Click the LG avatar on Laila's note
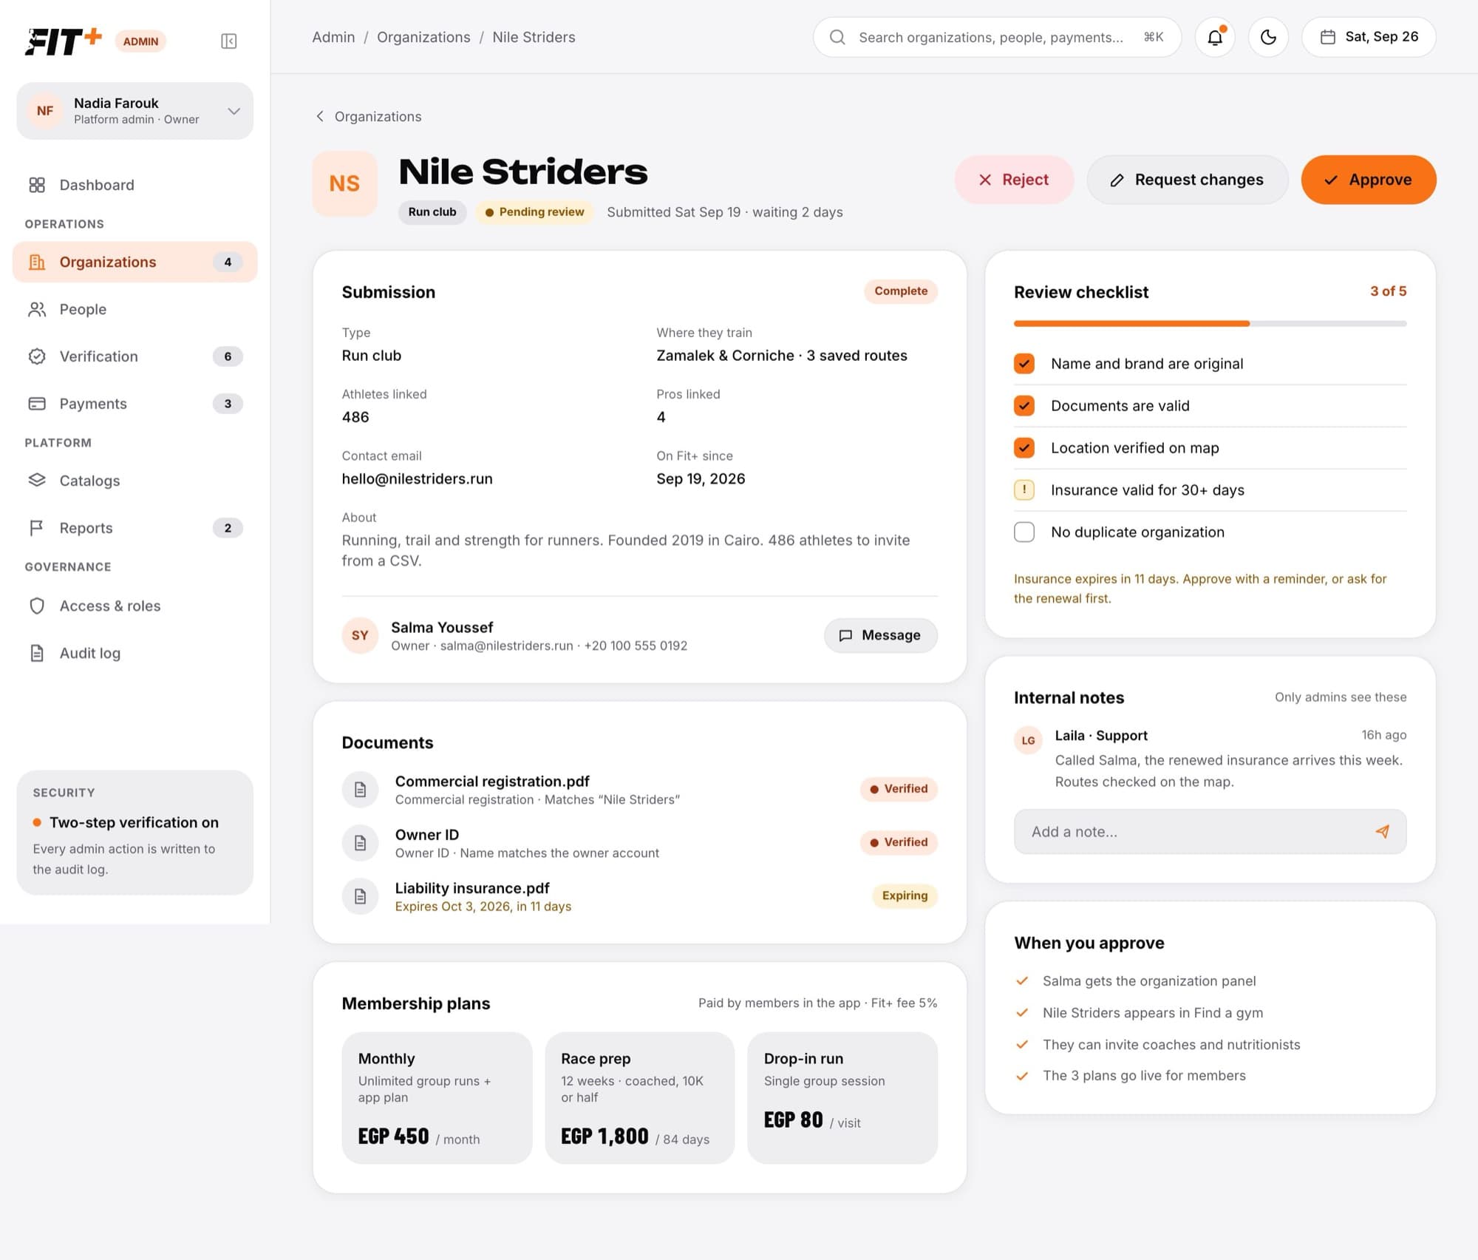 (1028, 740)
